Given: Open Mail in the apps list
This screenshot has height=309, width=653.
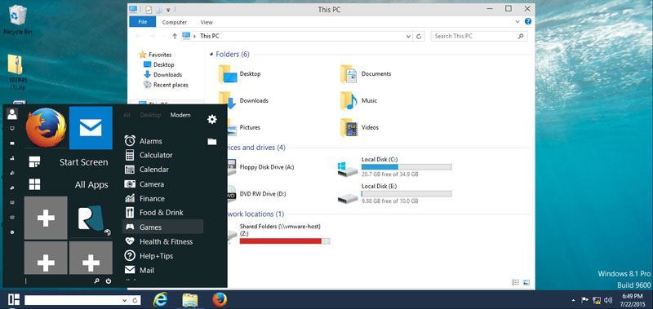Looking at the screenshot, I should (140, 271).
